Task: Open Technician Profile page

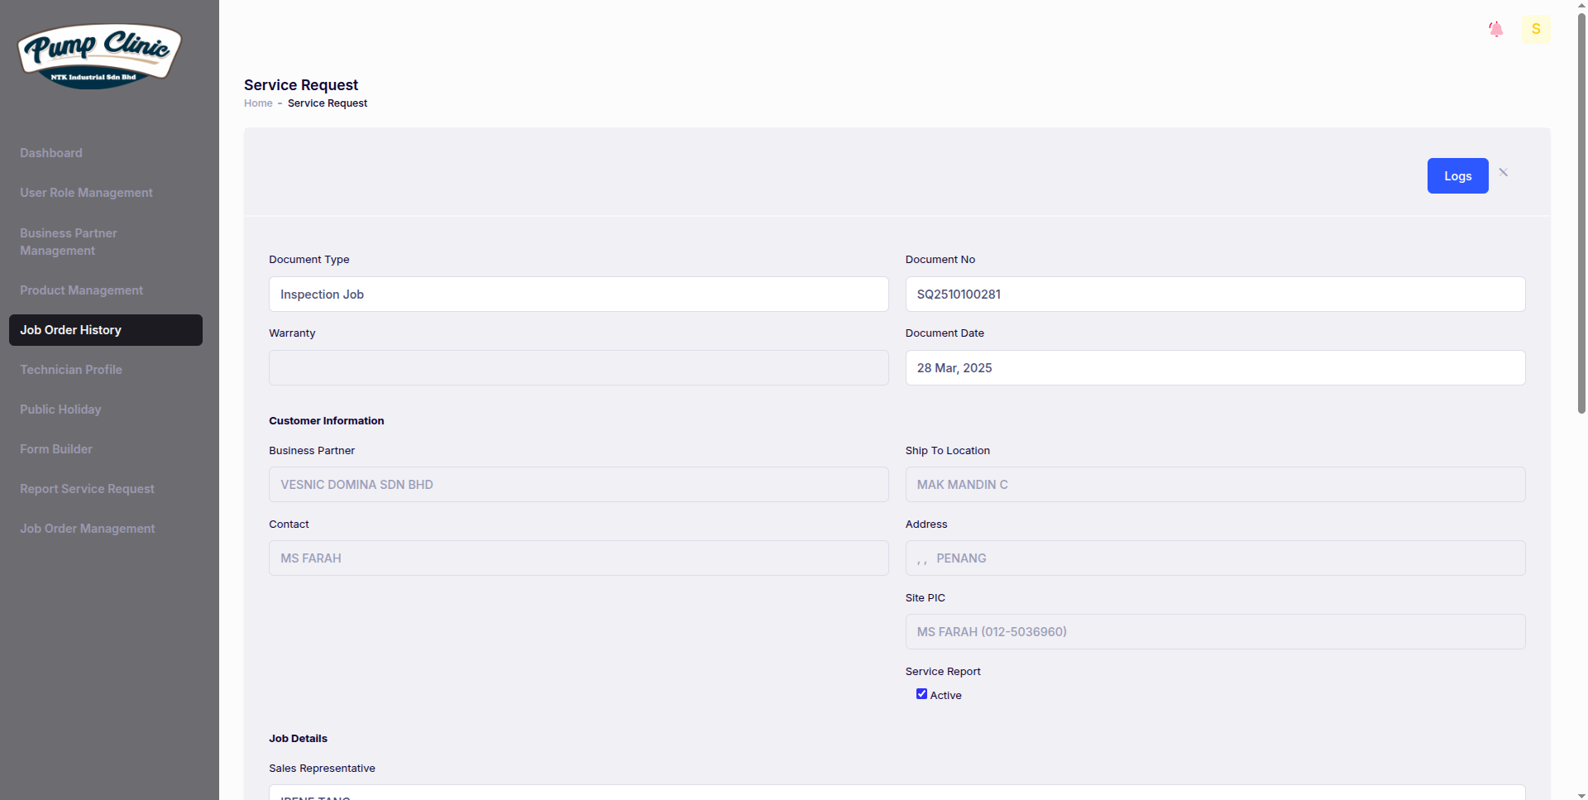Action: tap(71, 370)
